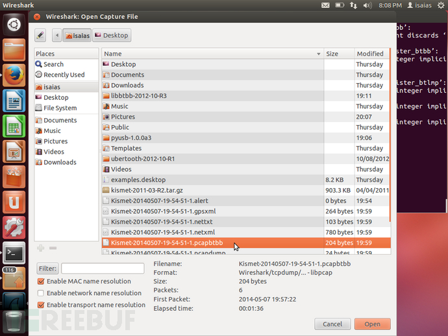Select File System in Places
This screenshot has width=448, height=336.
66,108
